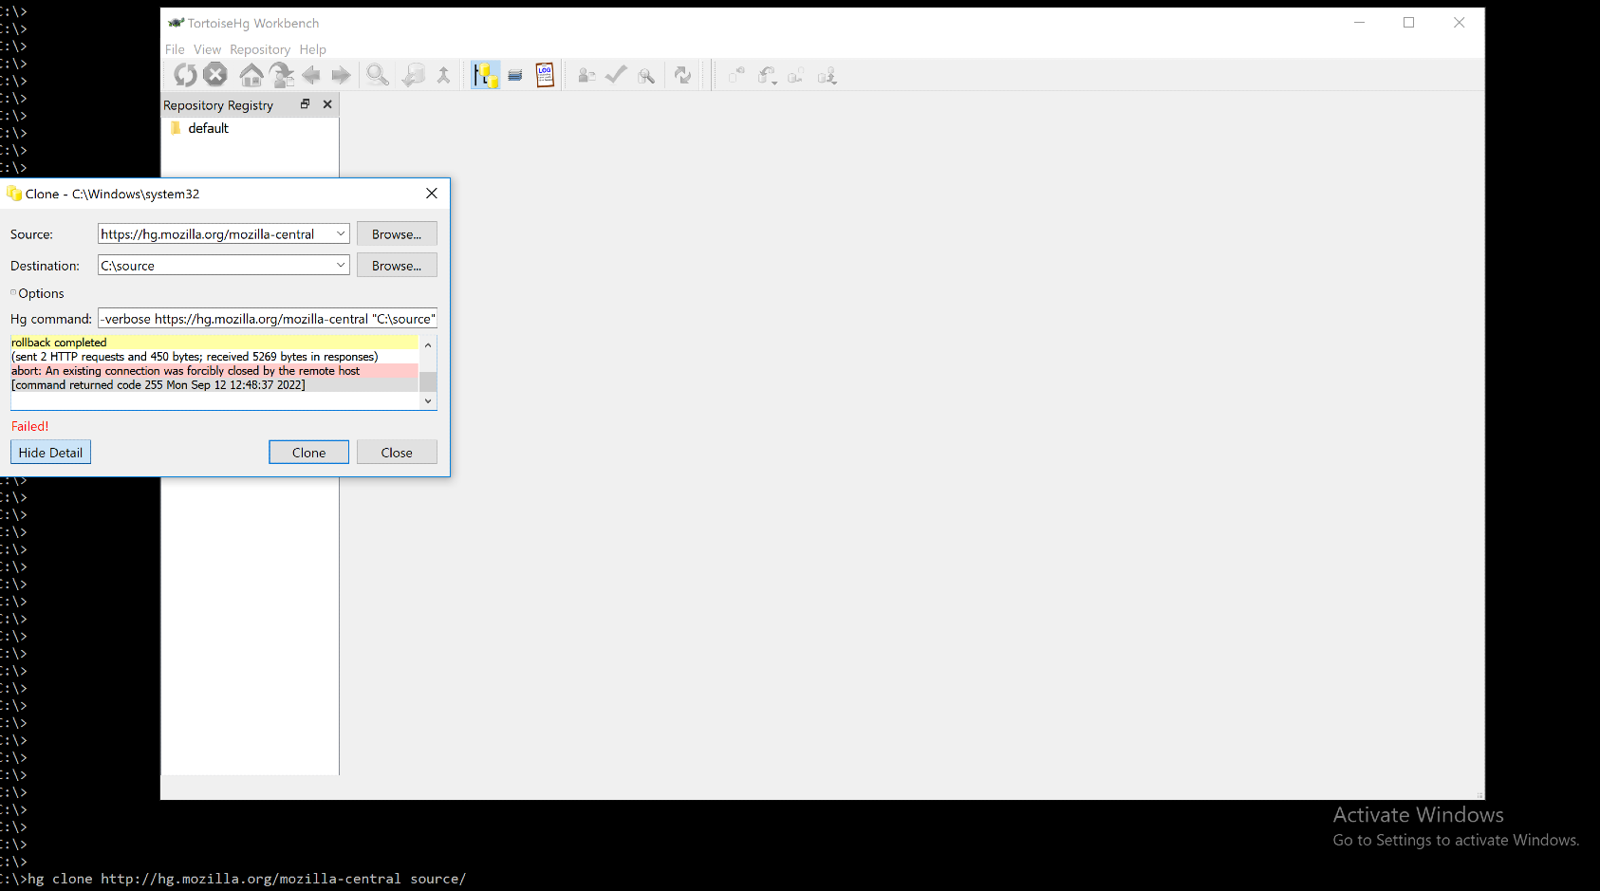The height and width of the screenshot is (891, 1600).
Task: Expand the Options section
Action: 37,293
